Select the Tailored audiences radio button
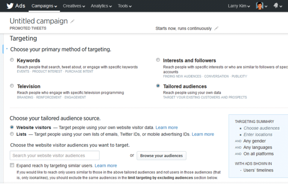The image size is (288, 186). (158, 86)
